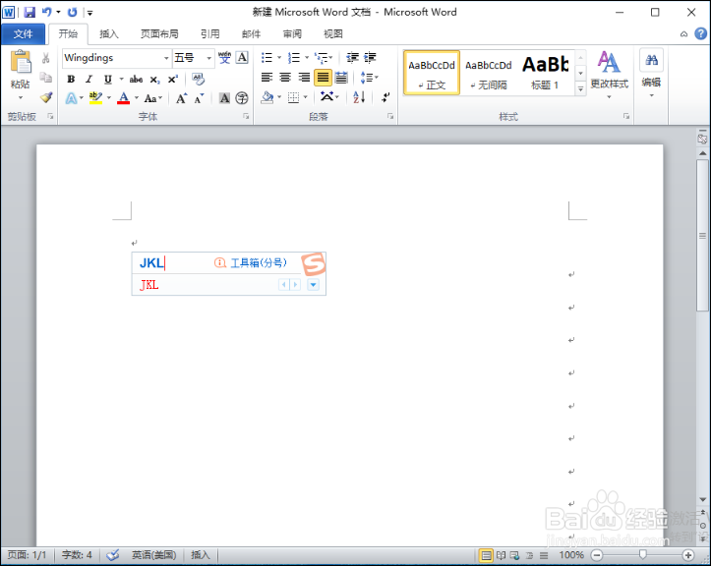The width and height of the screenshot is (711, 566).
Task: Align text right
Action: [304, 78]
